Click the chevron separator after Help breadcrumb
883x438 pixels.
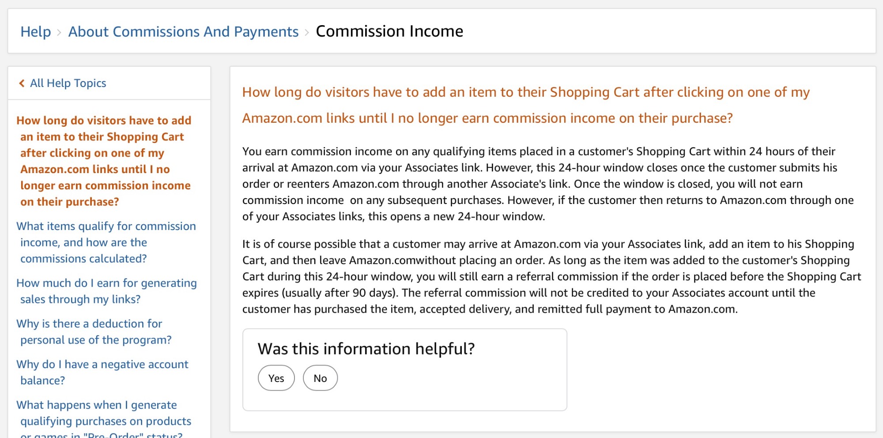tap(59, 32)
